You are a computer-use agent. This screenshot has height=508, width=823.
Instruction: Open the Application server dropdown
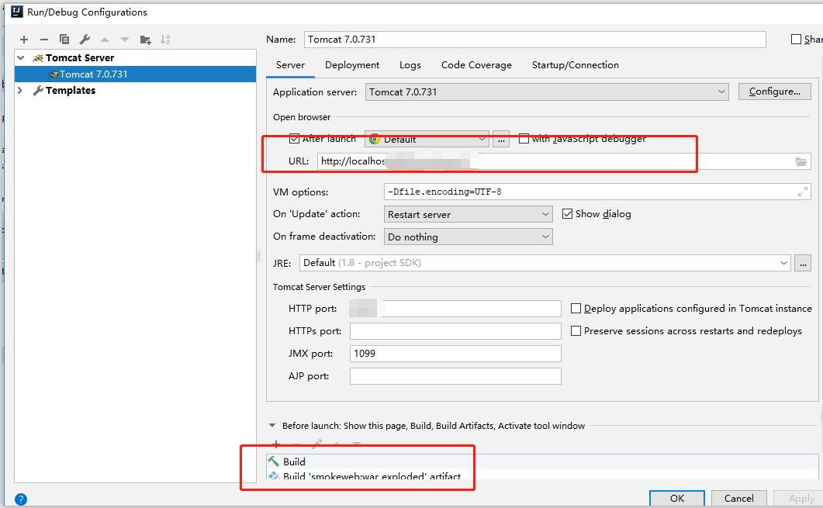pos(547,92)
